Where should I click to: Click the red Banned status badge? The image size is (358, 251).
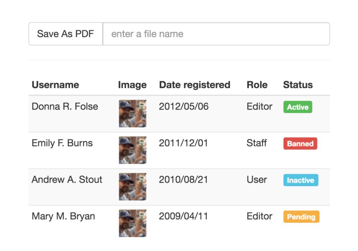(x=300, y=144)
